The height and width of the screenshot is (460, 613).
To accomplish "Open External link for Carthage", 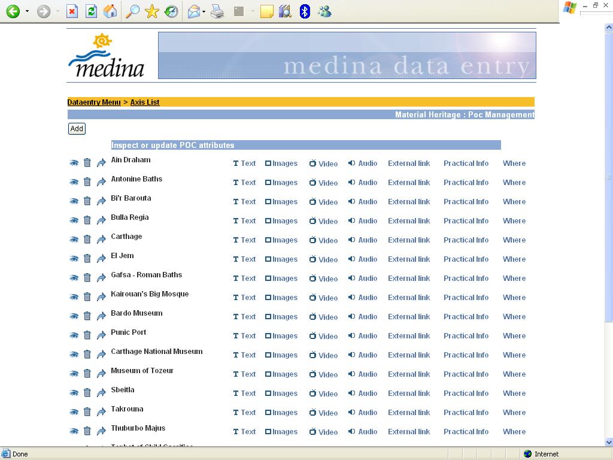I will [409, 240].
